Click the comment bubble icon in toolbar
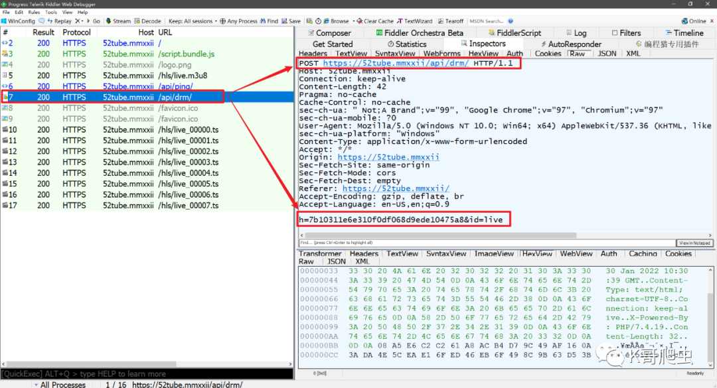This screenshot has height=388, width=717. pos(42,21)
